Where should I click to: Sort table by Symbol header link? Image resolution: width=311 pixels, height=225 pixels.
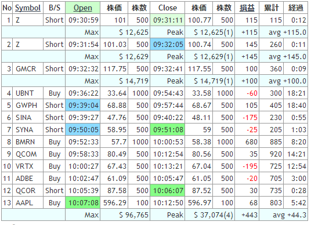tap(28, 8)
